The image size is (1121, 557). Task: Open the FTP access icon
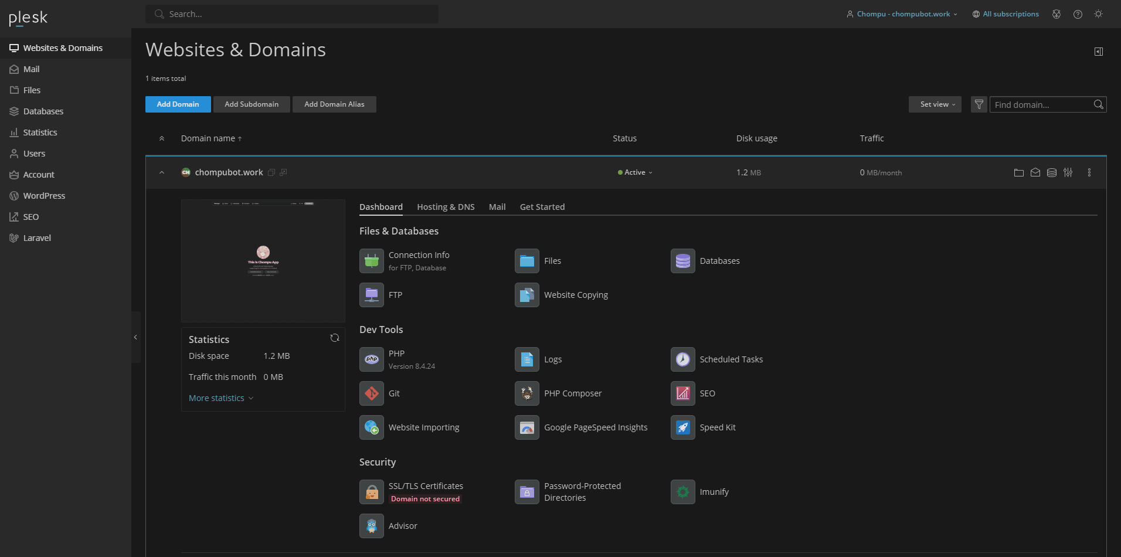[x=372, y=295]
